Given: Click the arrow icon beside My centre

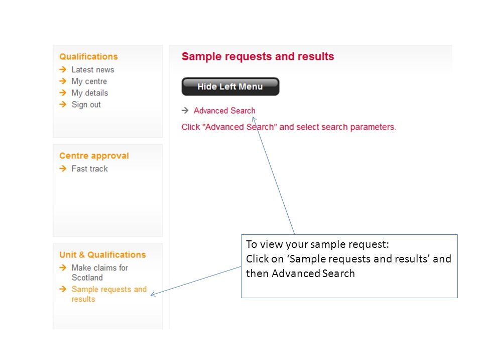Looking at the screenshot, I should point(63,81).
